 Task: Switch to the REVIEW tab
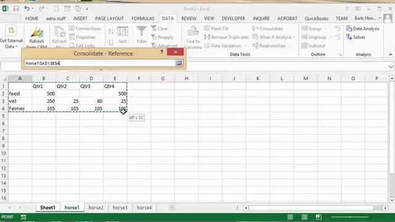pos(189,18)
